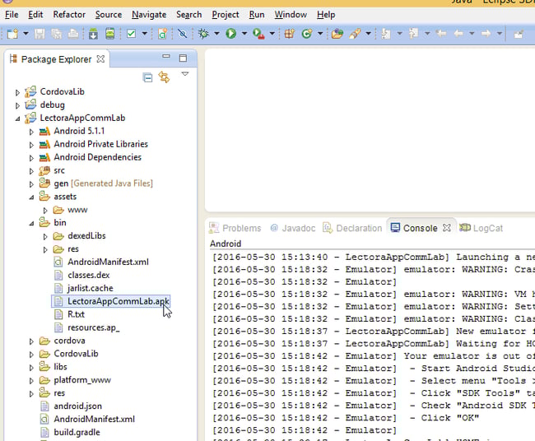This screenshot has width=535, height=441.
Task: Collapse the LectoraAppCommLab project node
Action: point(17,118)
